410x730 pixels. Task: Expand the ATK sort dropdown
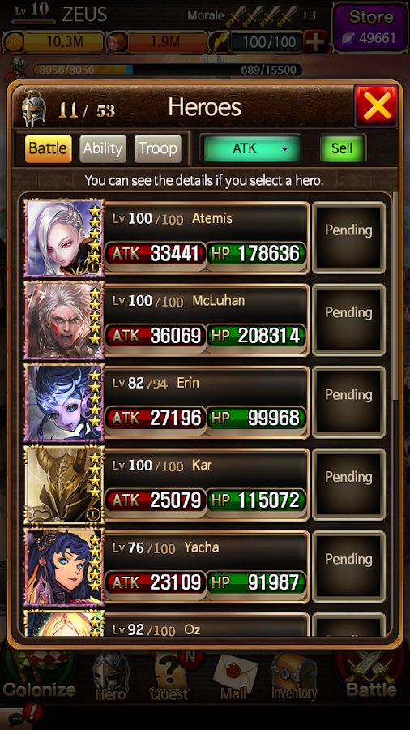click(251, 148)
